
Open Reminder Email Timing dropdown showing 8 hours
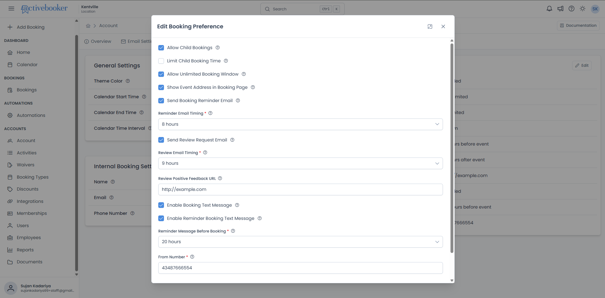click(300, 124)
